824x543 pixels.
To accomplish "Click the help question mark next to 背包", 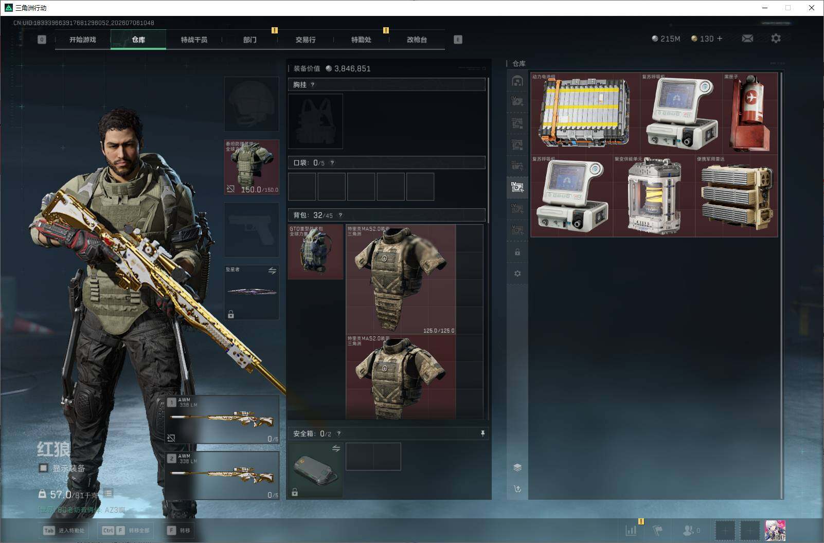I will 340,215.
